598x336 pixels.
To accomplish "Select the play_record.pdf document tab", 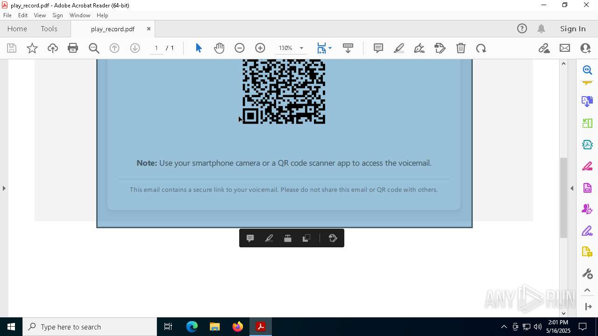I will click(x=113, y=29).
